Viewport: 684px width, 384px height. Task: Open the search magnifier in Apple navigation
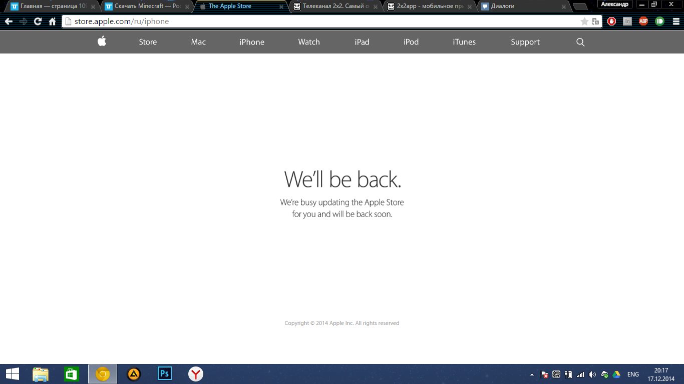pyautogui.click(x=580, y=42)
